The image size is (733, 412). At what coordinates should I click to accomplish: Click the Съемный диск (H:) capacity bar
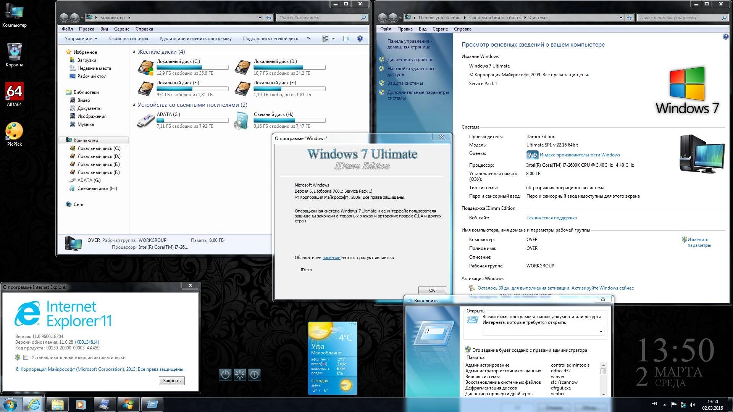pyautogui.click(x=289, y=120)
